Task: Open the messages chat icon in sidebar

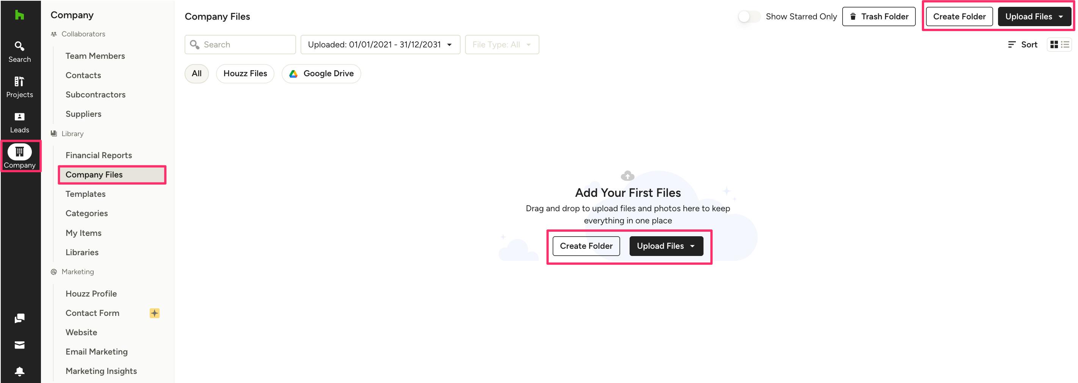Action: coord(19,319)
